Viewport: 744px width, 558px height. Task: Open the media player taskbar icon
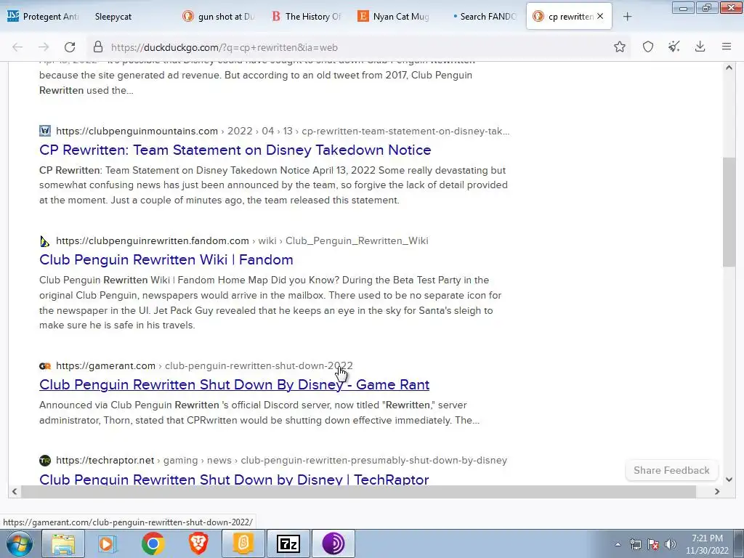coord(108,543)
